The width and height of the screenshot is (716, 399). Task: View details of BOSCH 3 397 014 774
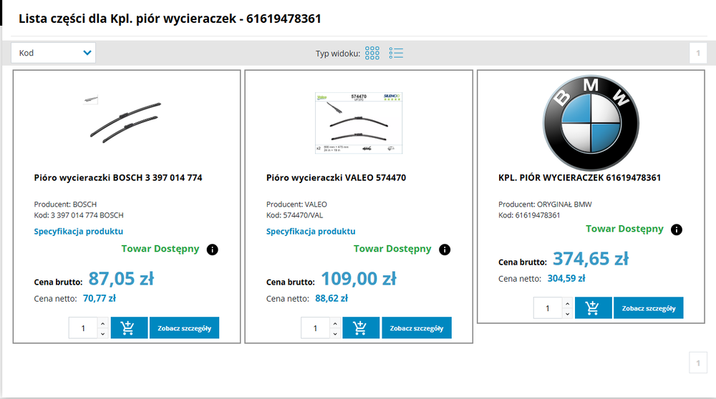point(185,328)
